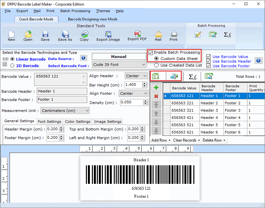
Task: Click the red X delete row icon
Action: (x=156, y=96)
